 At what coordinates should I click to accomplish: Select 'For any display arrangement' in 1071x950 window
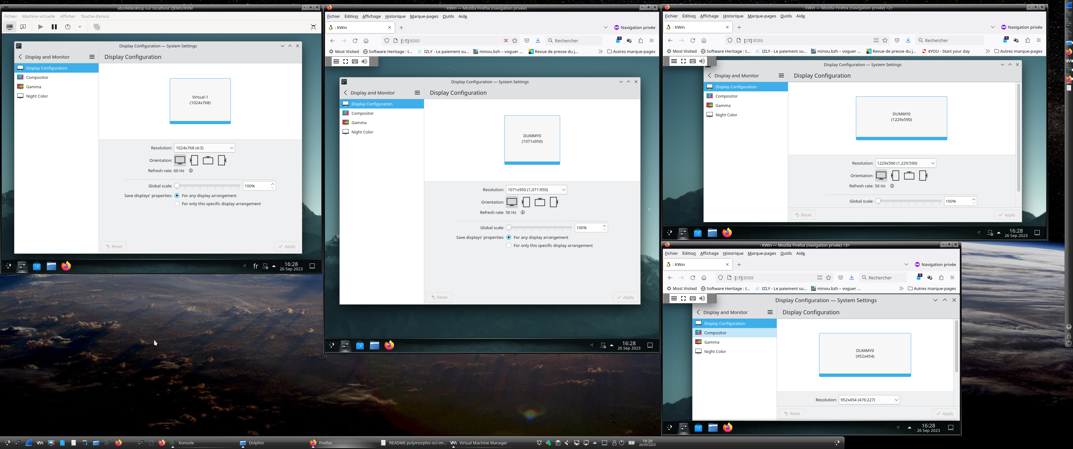(509, 237)
